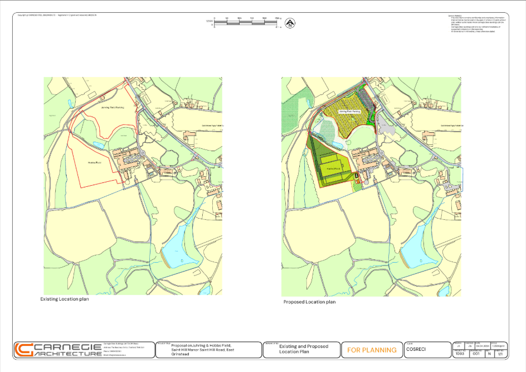Open the proposed location plan map
This screenshot has width=526, height=372.
point(371,187)
